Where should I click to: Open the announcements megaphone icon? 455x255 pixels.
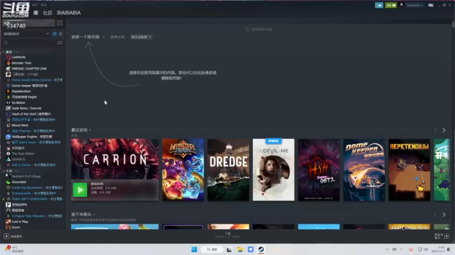click(x=379, y=5)
